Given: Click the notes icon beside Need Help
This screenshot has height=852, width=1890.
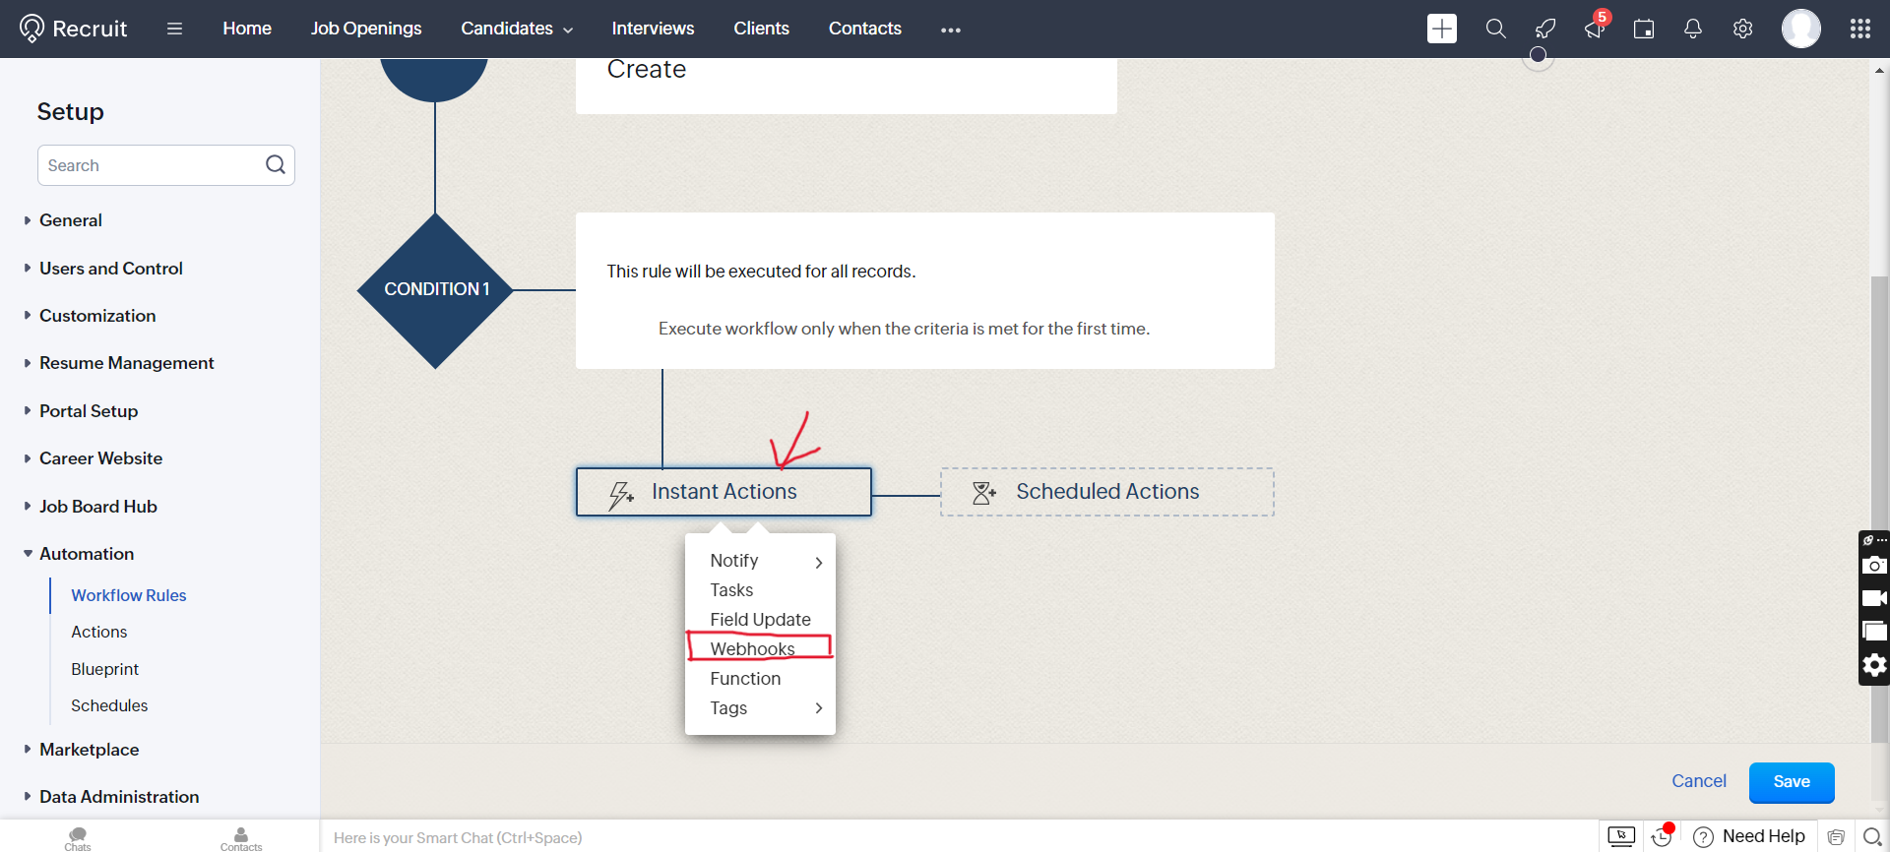Looking at the screenshot, I should (x=1836, y=837).
